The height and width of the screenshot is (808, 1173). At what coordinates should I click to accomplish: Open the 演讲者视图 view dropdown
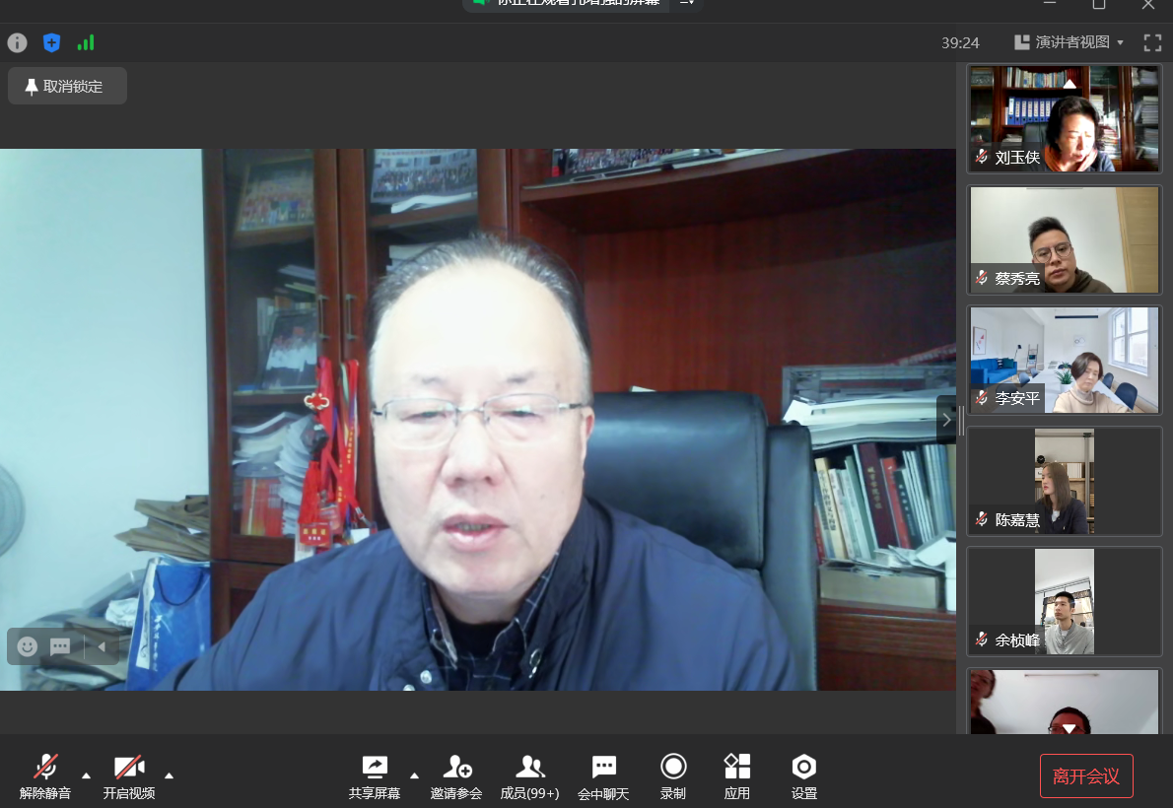[x=1069, y=42]
